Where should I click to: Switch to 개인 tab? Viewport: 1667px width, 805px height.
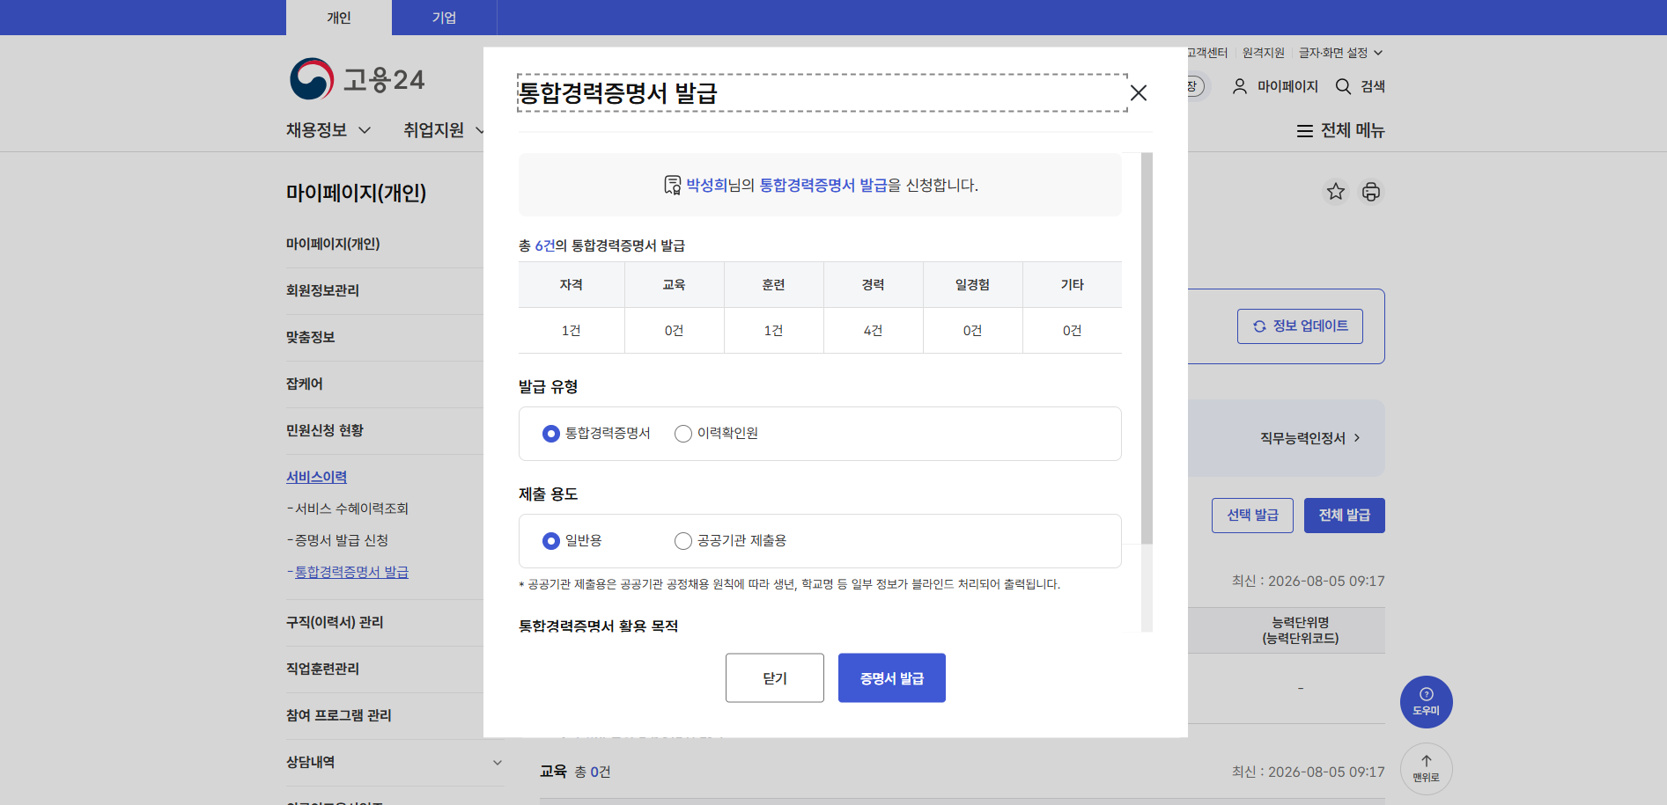tap(339, 18)
